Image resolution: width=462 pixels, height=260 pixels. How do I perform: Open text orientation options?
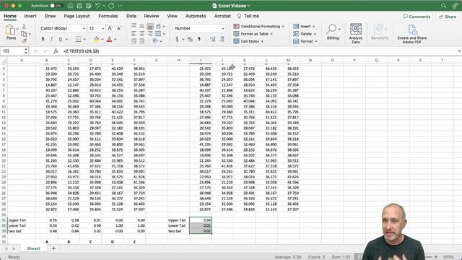click(x=156, y=41)
